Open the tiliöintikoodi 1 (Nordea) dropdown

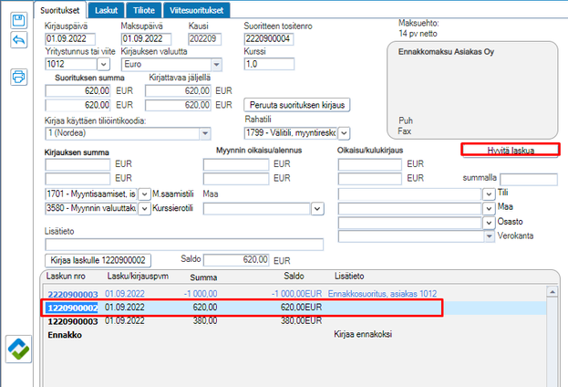click(205, 133)
